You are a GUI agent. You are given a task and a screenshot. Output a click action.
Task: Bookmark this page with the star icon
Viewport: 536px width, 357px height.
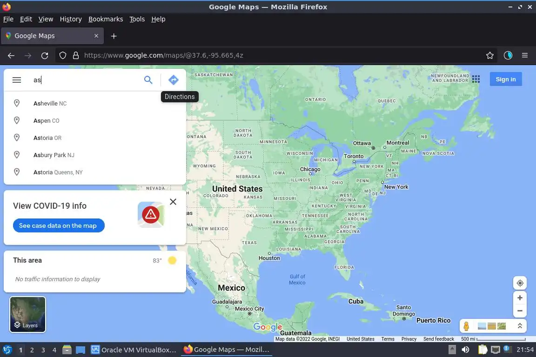(490, 55)
